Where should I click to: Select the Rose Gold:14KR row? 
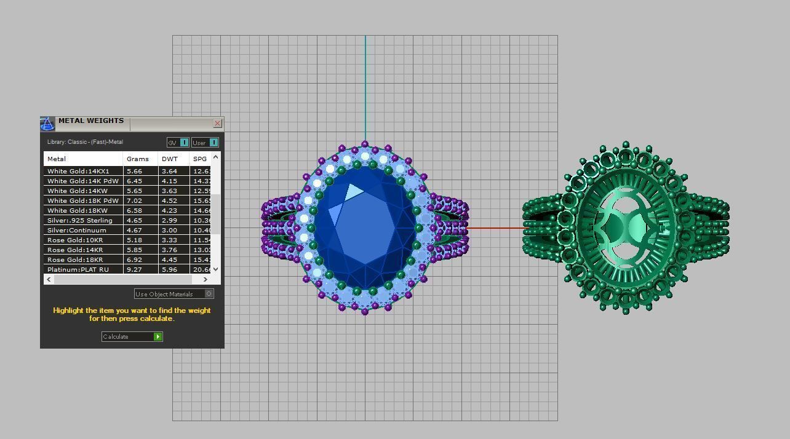tap(127, 250)
